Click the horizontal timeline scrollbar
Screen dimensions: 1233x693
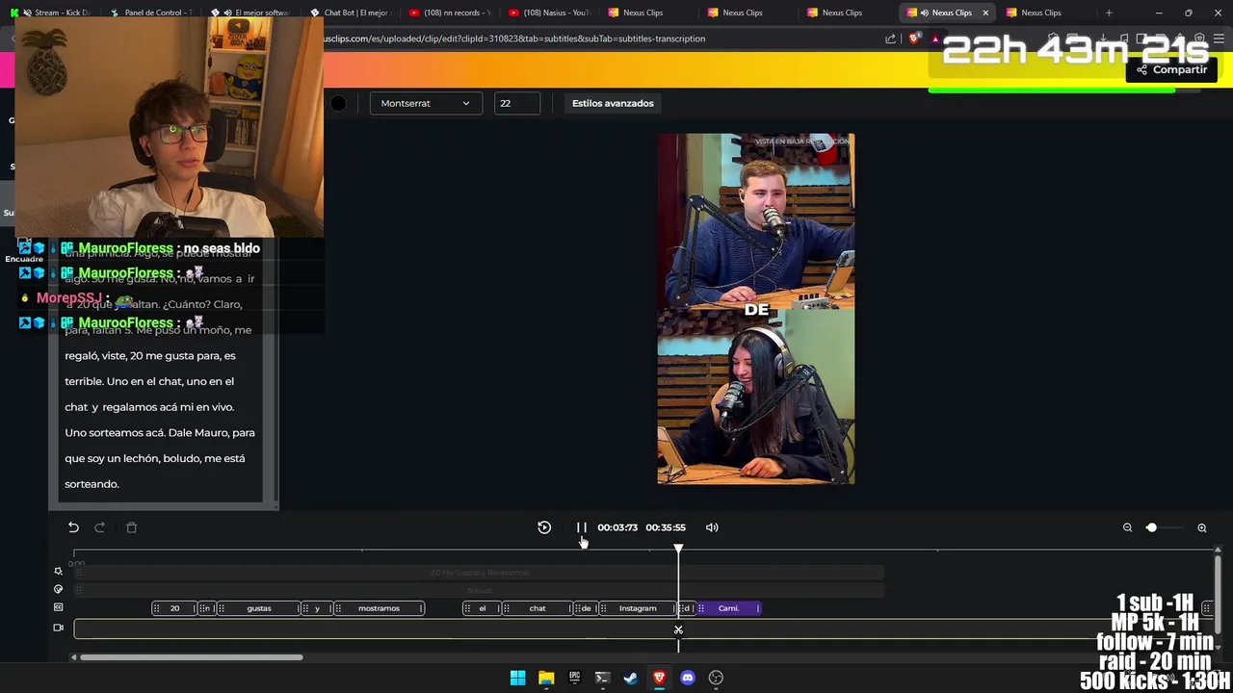pos(191,657)
